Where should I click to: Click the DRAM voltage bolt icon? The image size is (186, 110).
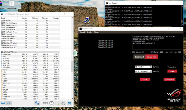(x=2, y=94)
